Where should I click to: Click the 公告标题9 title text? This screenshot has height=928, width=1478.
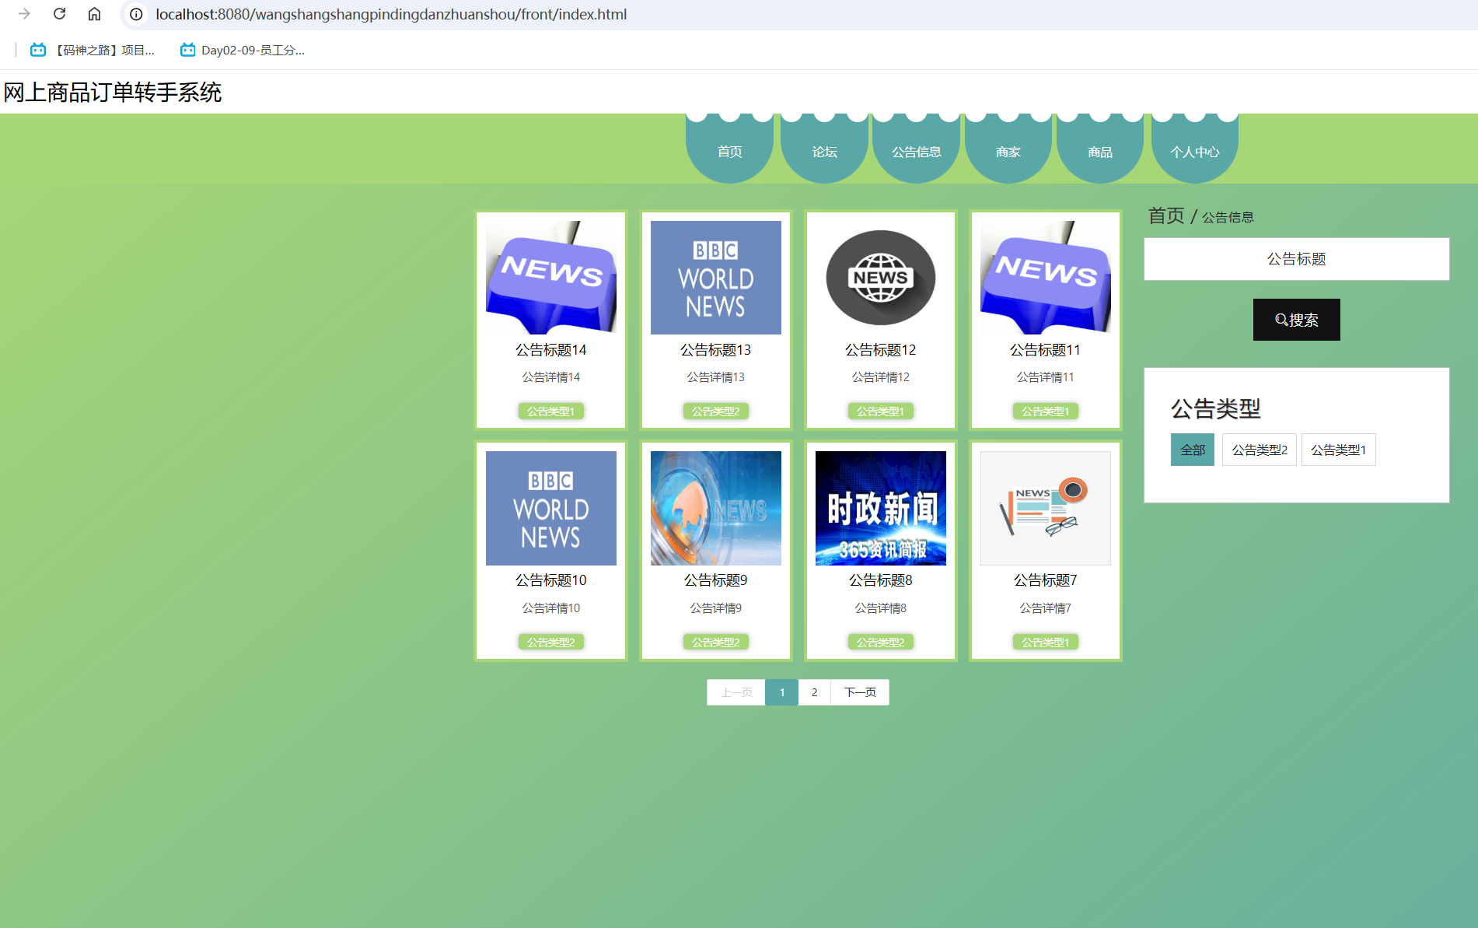click(x=716, y=580)
